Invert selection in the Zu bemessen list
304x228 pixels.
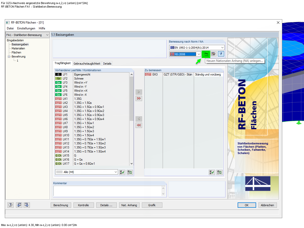(219, 172)
